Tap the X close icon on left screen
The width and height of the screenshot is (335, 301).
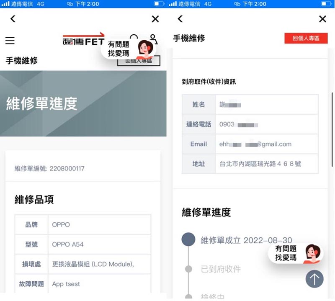point(155,19)
